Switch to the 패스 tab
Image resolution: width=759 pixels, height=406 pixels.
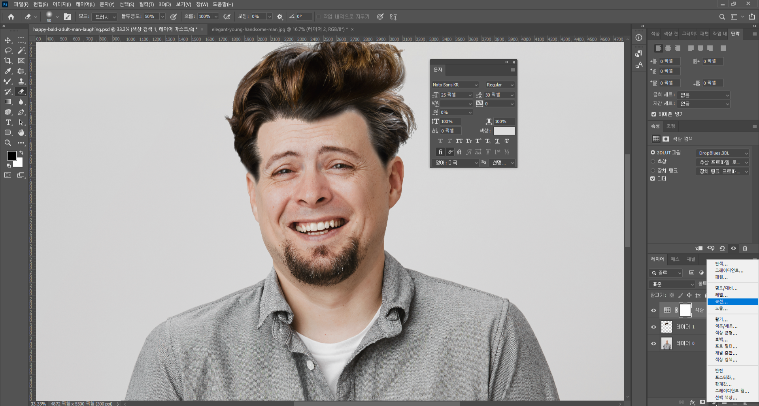coord(675,259)
